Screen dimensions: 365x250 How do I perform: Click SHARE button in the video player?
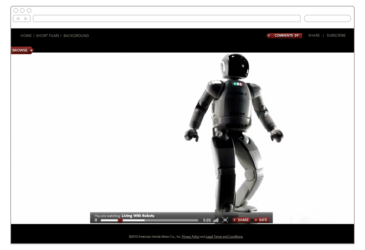[241, 220]
